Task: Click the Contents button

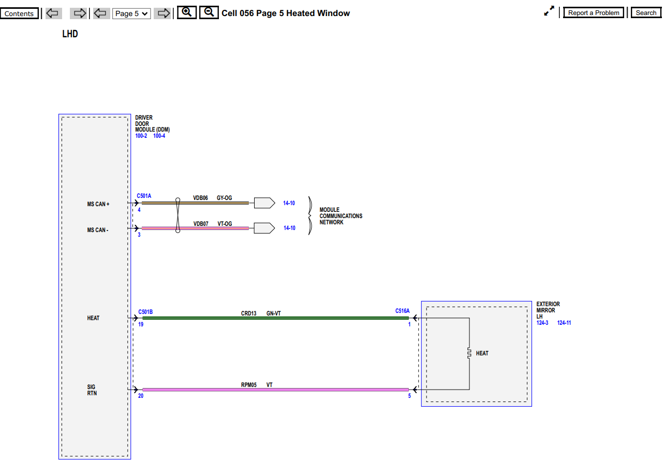Action: point(19,13)
